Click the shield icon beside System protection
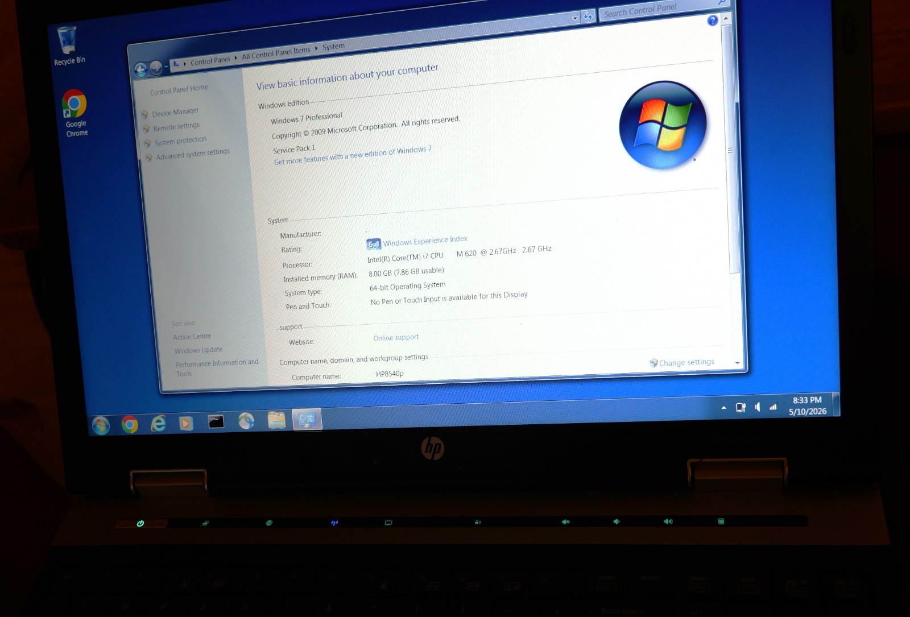 pos(147,143)
